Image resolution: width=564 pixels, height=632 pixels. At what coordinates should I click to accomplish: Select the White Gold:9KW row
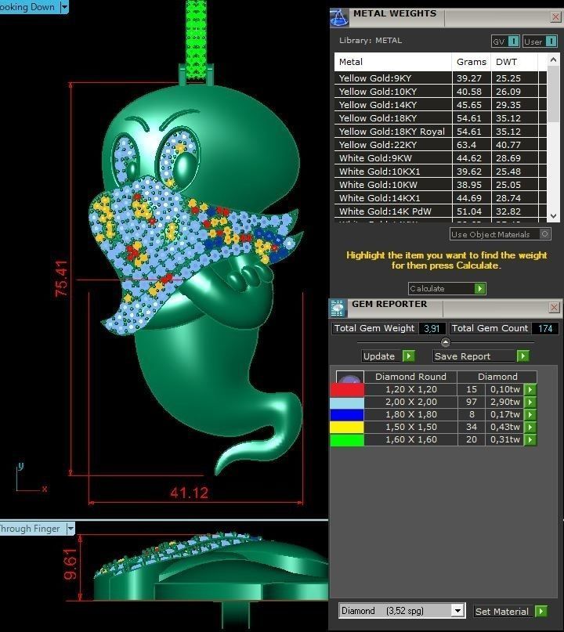[440, 158]
